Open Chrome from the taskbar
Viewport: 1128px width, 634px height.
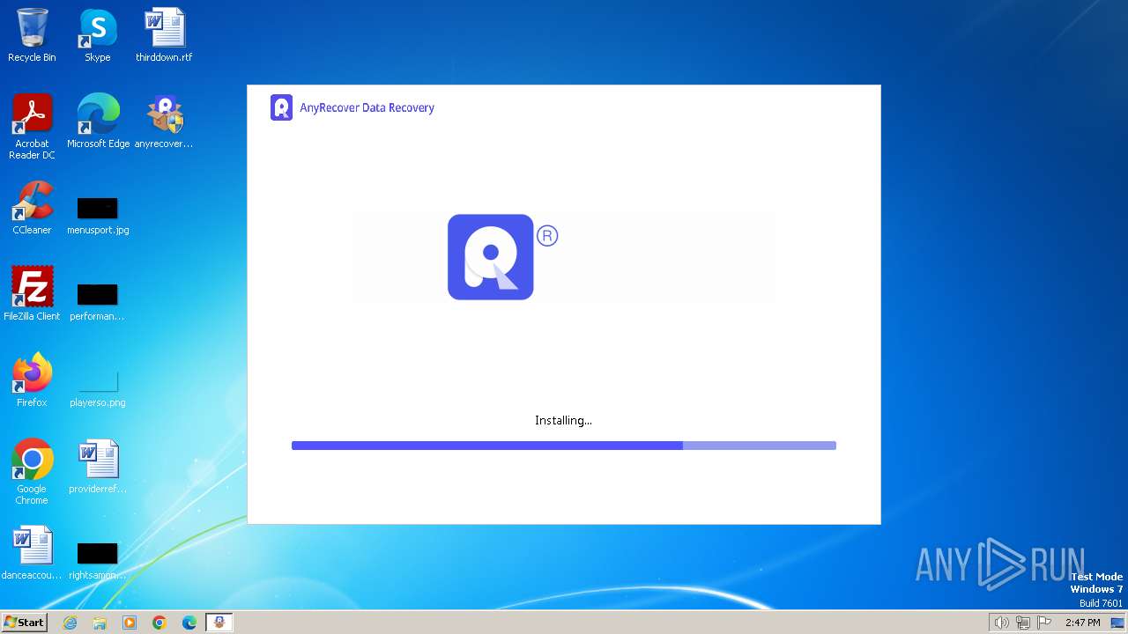pos(160,623)
